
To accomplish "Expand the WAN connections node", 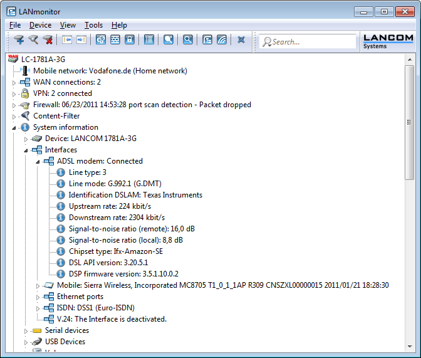I will 14,82.
